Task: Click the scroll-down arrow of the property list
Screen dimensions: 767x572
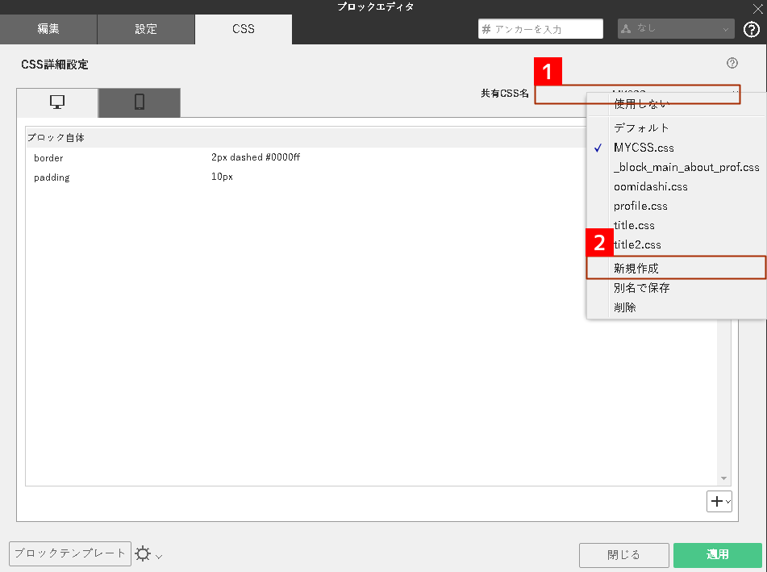Action: pos(723,478)
